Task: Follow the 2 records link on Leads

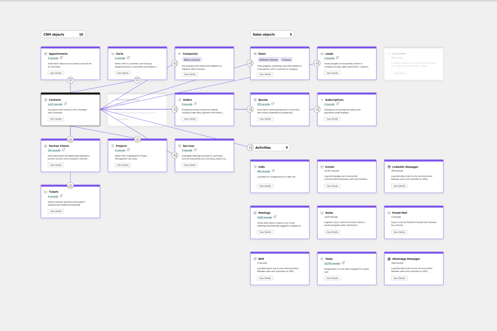Action: coord(329,58)
